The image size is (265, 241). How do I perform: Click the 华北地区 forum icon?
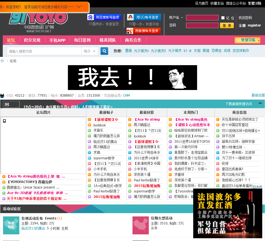[x=11, y=225]
